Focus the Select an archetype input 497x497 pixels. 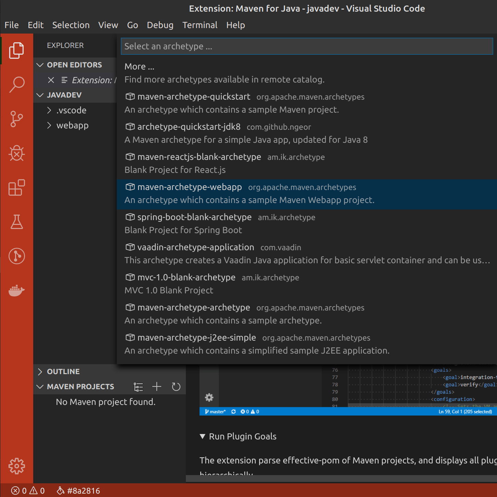307,46
